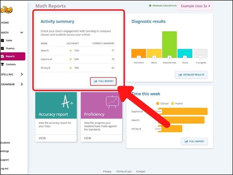The height and width of the screenshot is (175, 233).
Task: Click VIEW under Proficiency
Action: (87, 138)
